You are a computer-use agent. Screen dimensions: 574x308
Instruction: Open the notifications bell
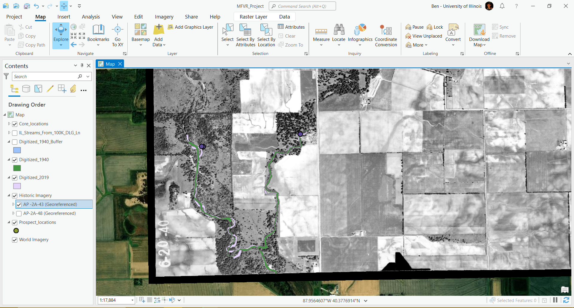(x=502, y=6)
